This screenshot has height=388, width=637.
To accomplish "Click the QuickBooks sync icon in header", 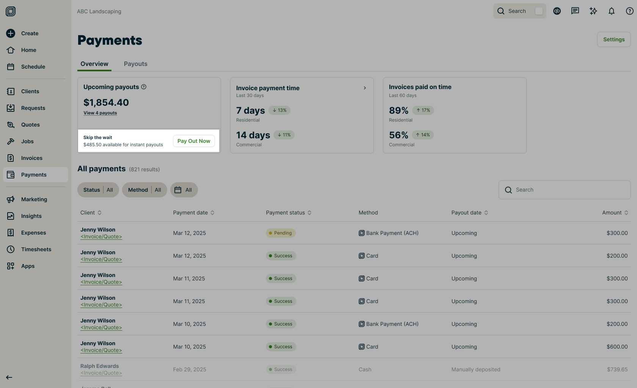I will (557, 11).
